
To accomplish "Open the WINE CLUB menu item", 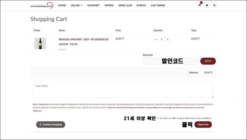I will (x=125, y=5).
